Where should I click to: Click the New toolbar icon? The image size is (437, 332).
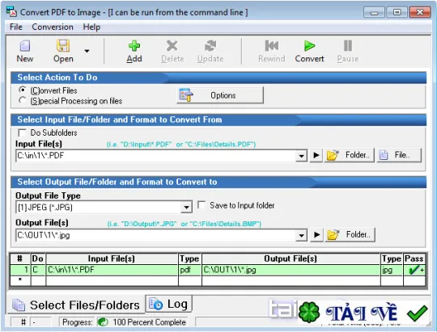(x=25, y=46)
